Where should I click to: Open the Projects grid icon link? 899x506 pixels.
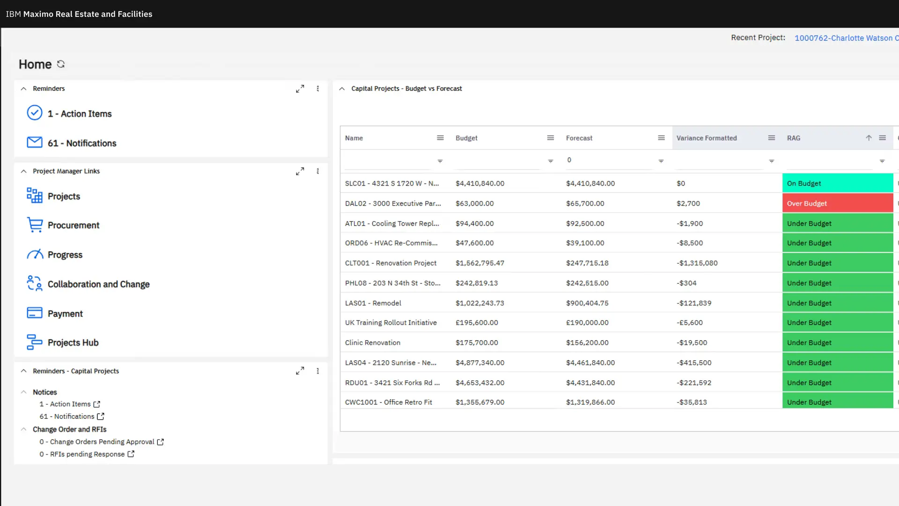tap(34, 195)
